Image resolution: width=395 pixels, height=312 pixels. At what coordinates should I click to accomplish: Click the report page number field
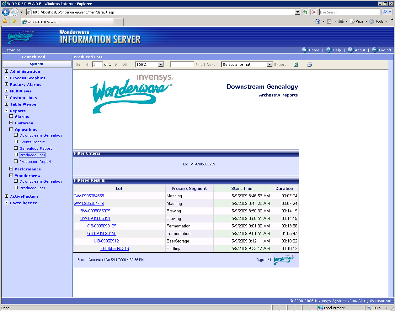point(97,65)
